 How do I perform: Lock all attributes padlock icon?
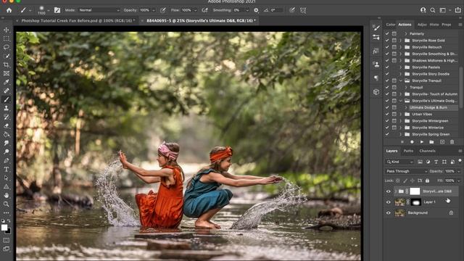pyautogui.click(x=427, y=181)
